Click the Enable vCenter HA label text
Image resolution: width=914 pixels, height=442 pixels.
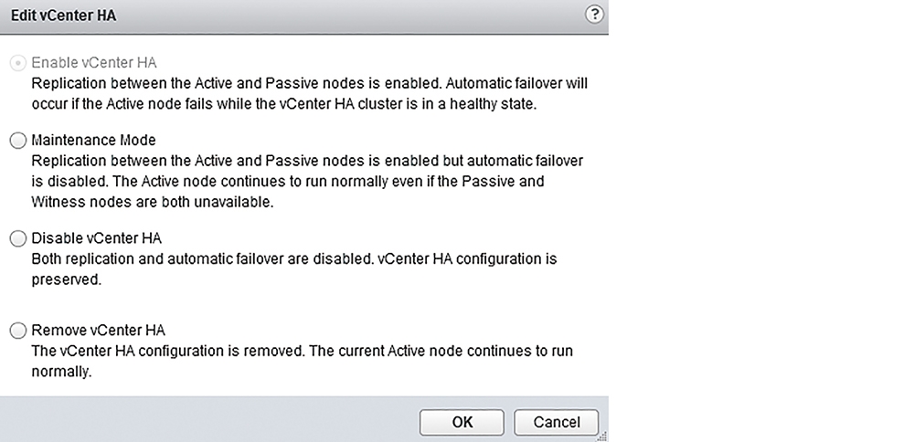tap(94, 63)
